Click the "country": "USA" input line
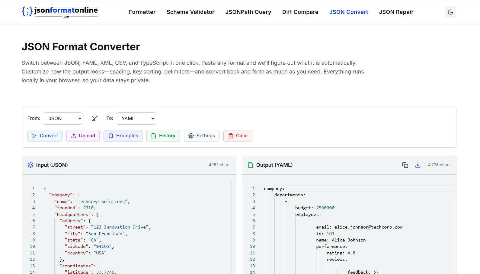The image size is (480, 274). 85,253
